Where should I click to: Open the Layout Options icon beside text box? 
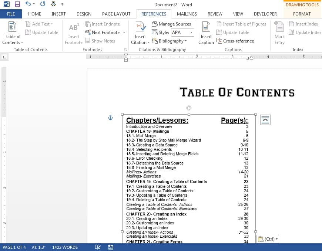coord(265,120)
